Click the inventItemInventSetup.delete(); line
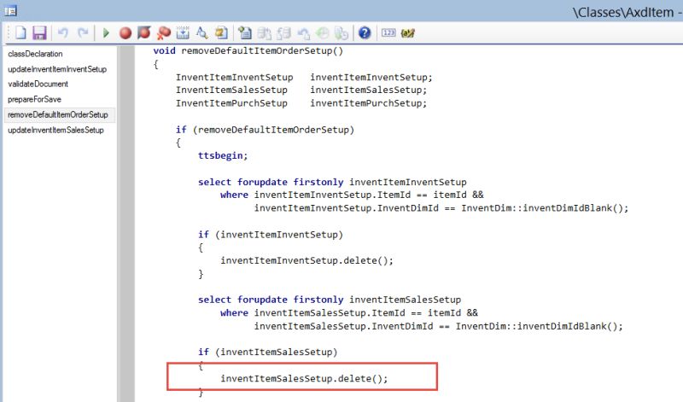Image resolution: width=683 pixels, height=402 pixels. pyautogui.click(x=306, y=260)
